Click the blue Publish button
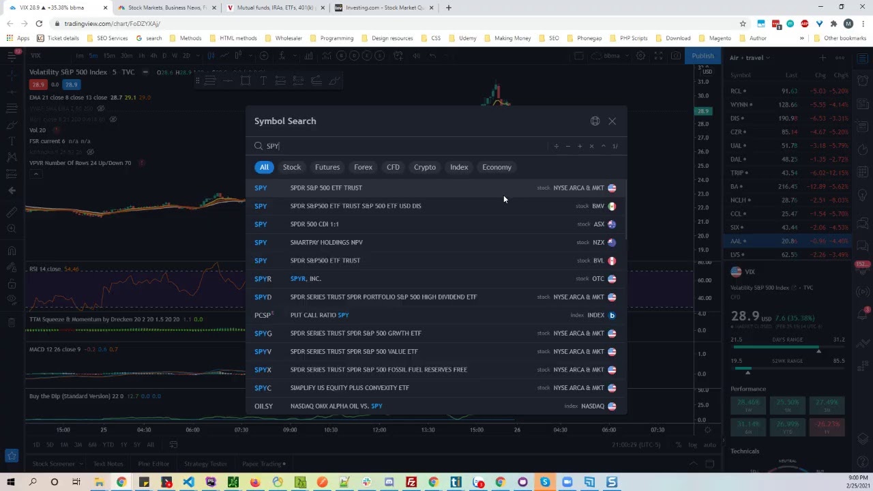 coord(702,56)
